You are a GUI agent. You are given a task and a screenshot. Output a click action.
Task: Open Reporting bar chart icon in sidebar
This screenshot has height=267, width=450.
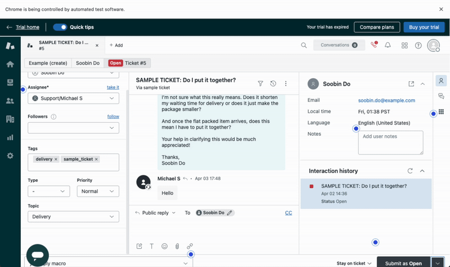10,137
